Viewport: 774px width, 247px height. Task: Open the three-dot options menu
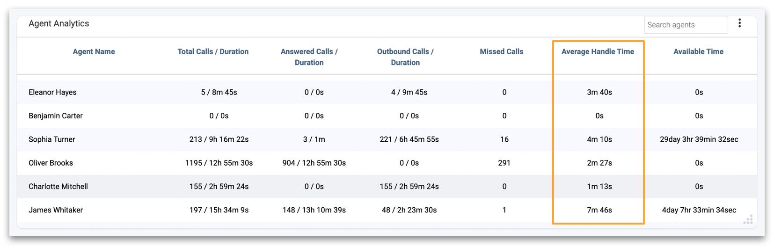point(739,23)
